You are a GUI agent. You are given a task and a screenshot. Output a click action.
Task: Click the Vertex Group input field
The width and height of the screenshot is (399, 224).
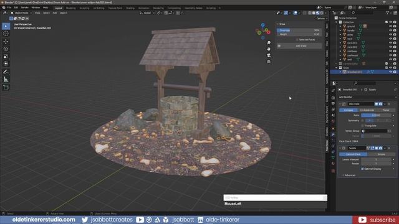pyautogui.click(x=374, y=131)
